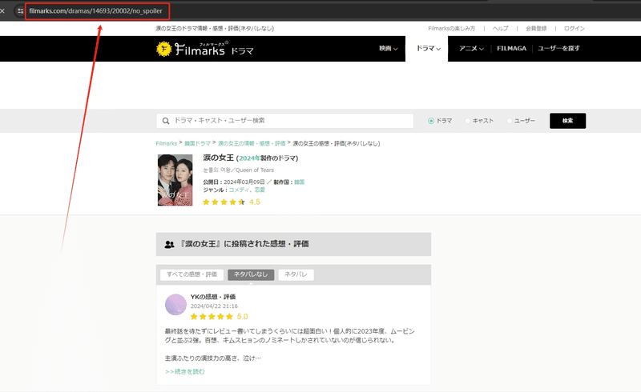Click the Queen of Tears poster thumbnail
The height and width of the screenshot is (392, 641).
[x=175, y=180]
